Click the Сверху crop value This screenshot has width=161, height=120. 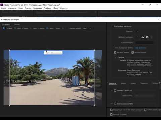point(31,29)
